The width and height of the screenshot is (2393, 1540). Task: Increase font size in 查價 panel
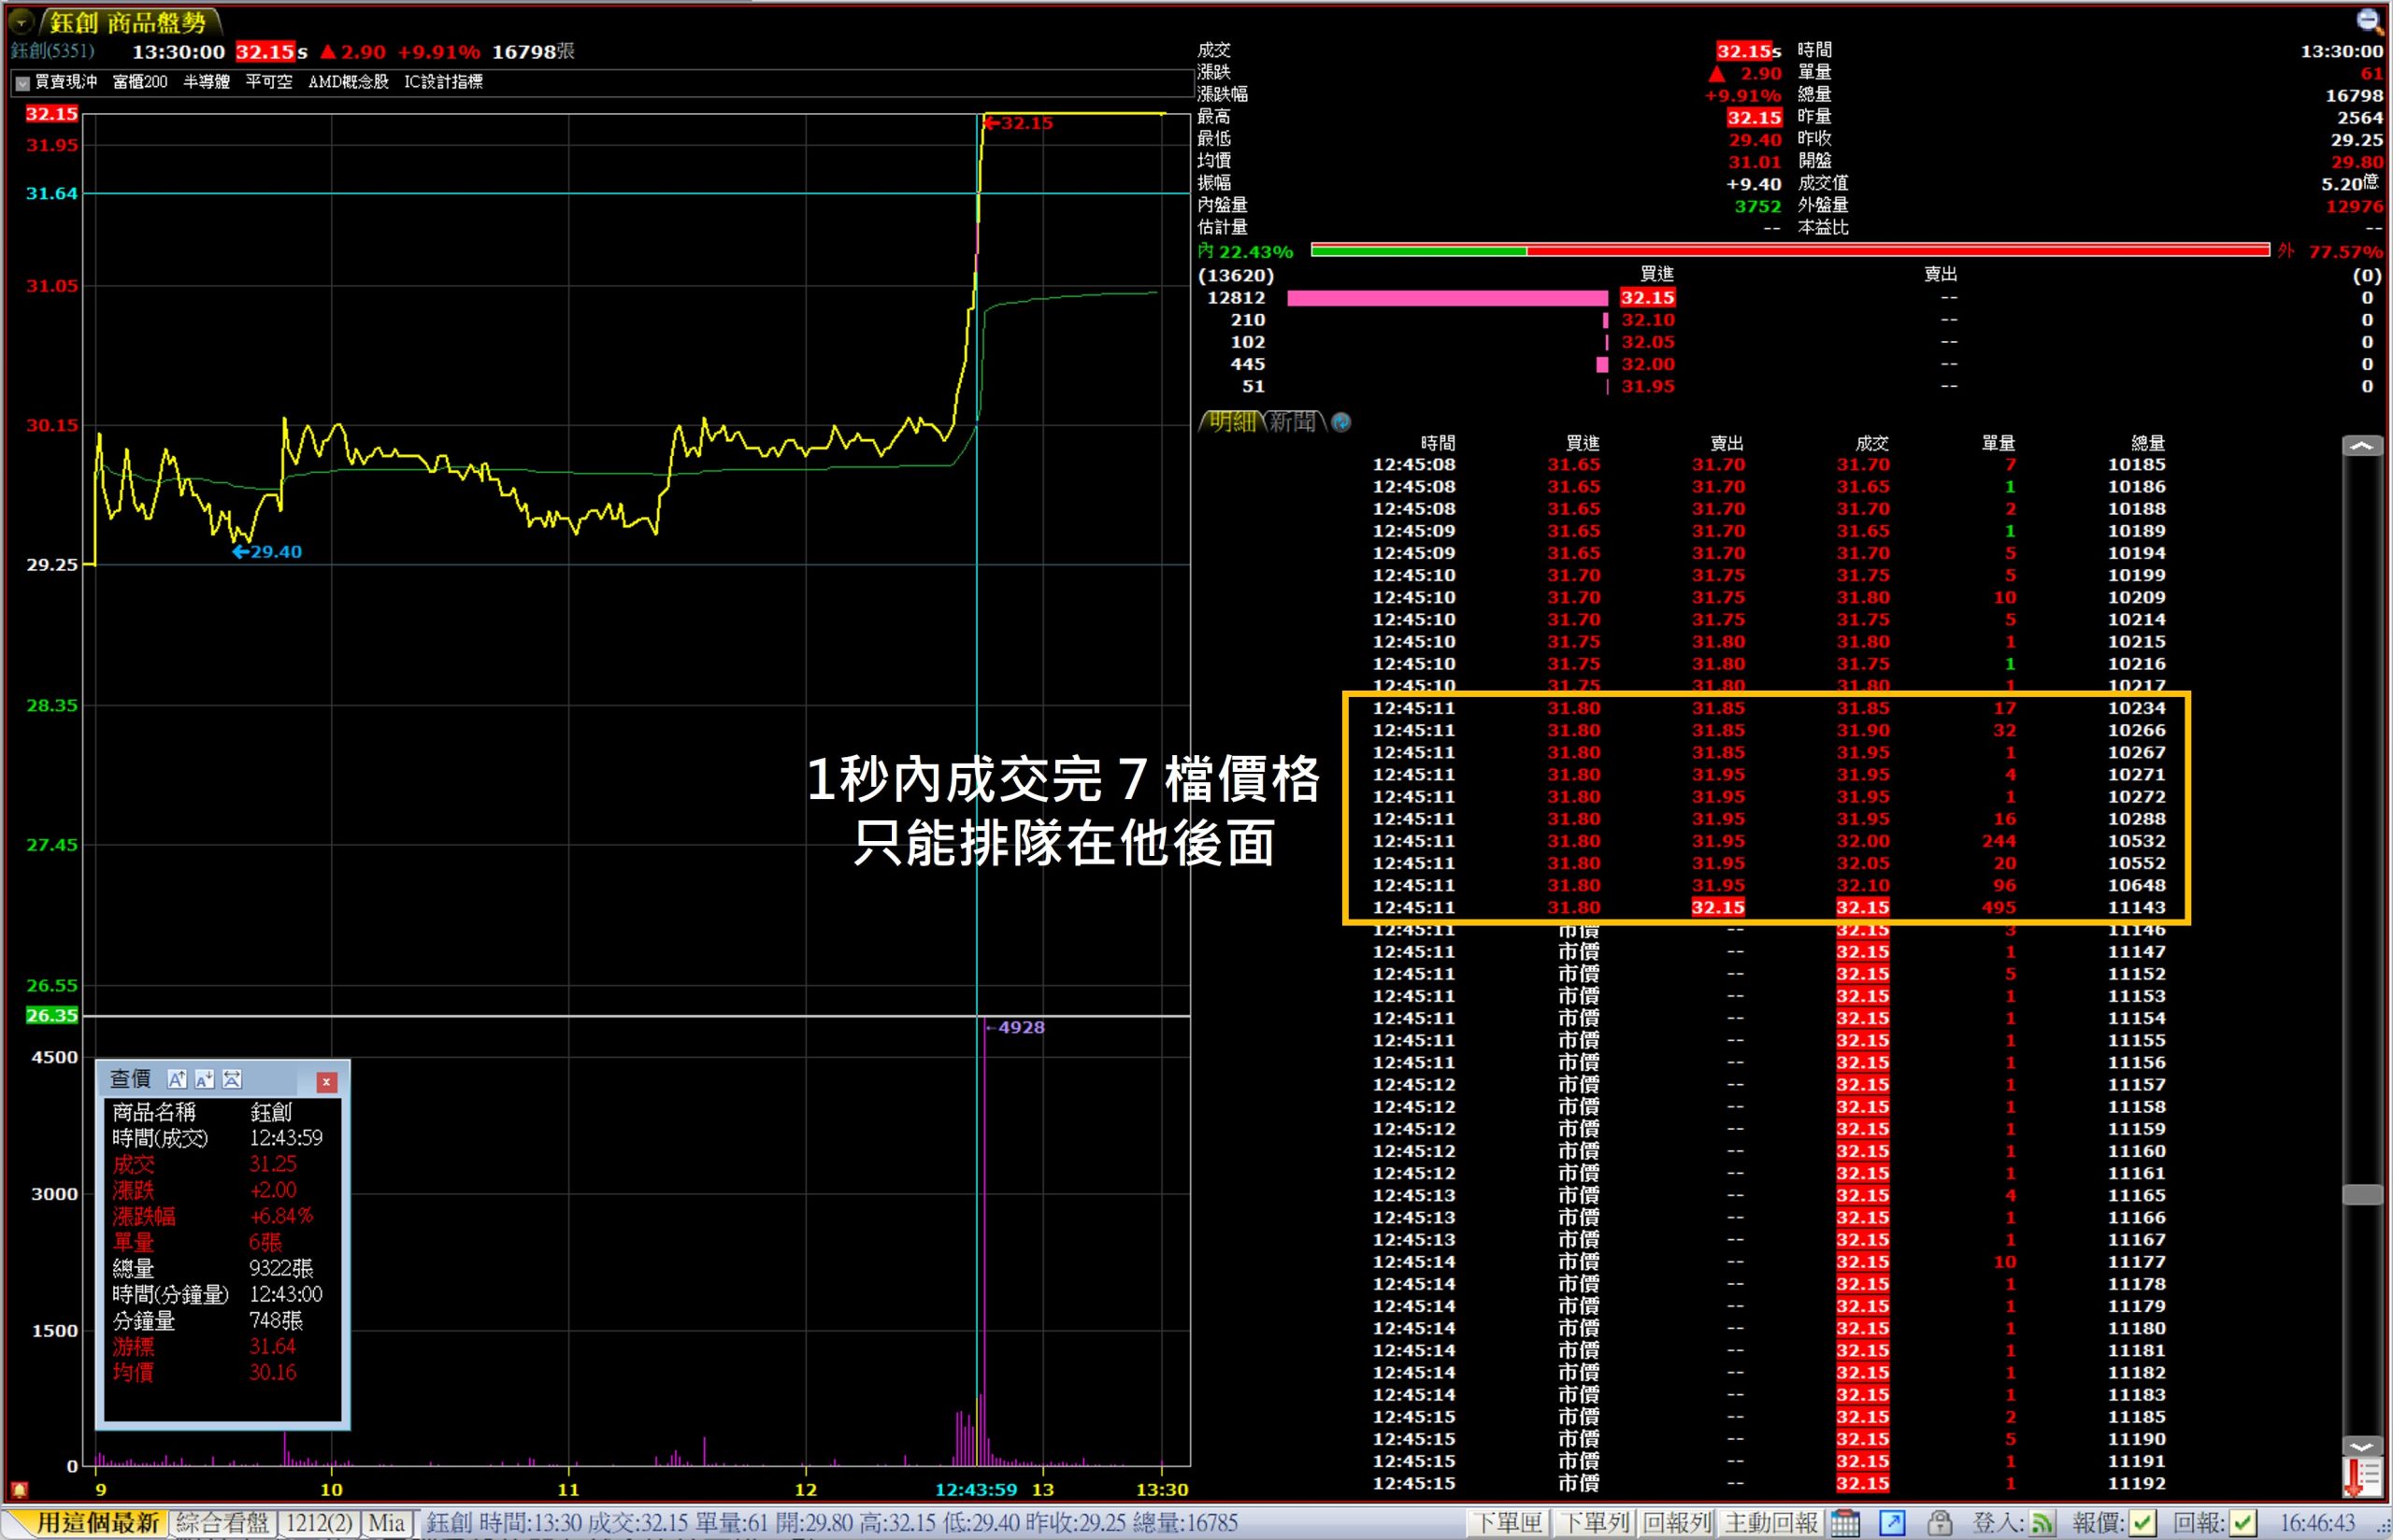177,1079
